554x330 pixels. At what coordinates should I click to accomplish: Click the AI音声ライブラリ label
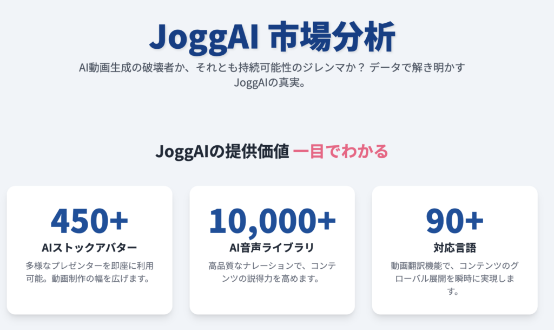[x=272, y=248]
